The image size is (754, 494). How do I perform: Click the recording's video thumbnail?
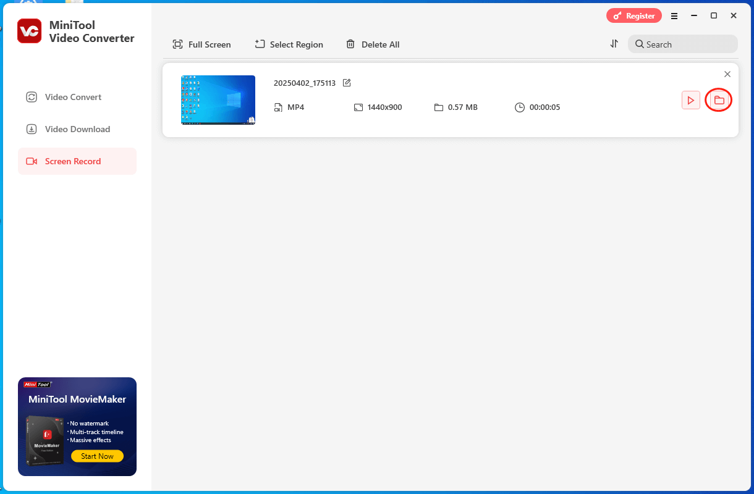click(218, 99)
